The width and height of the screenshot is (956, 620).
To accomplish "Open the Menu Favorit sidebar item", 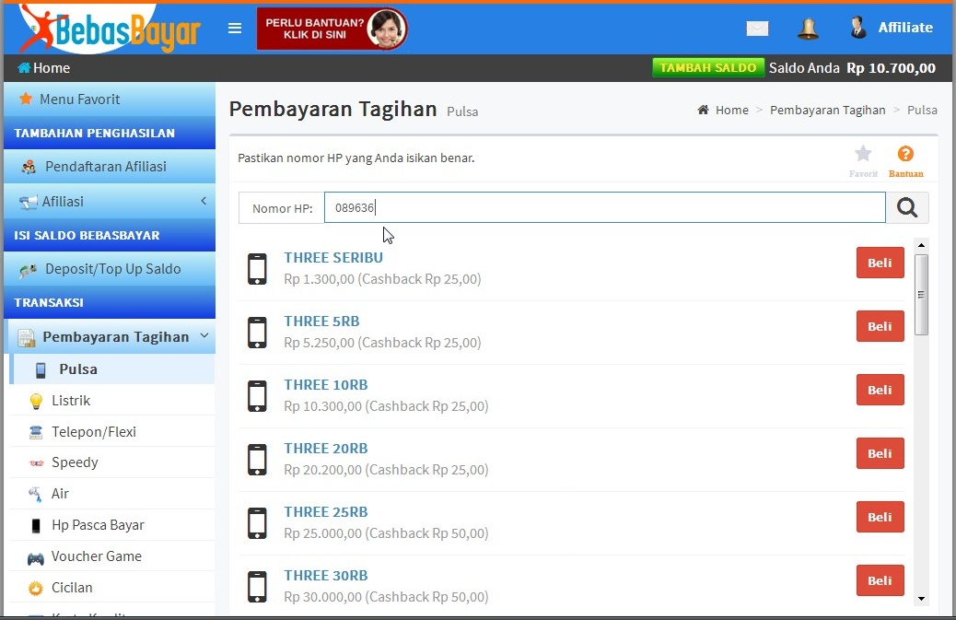I will tap(110, 99).
